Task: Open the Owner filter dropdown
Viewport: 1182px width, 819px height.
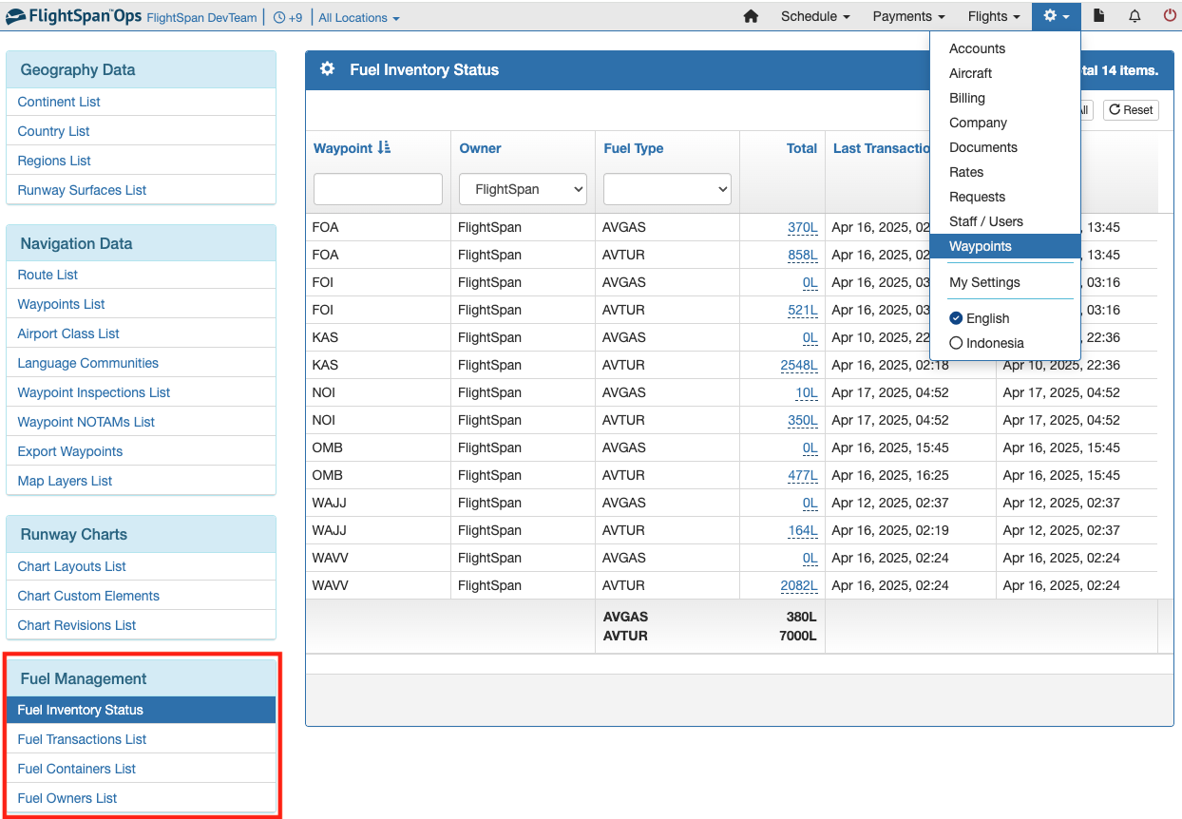Action: (x=523, y=189)
